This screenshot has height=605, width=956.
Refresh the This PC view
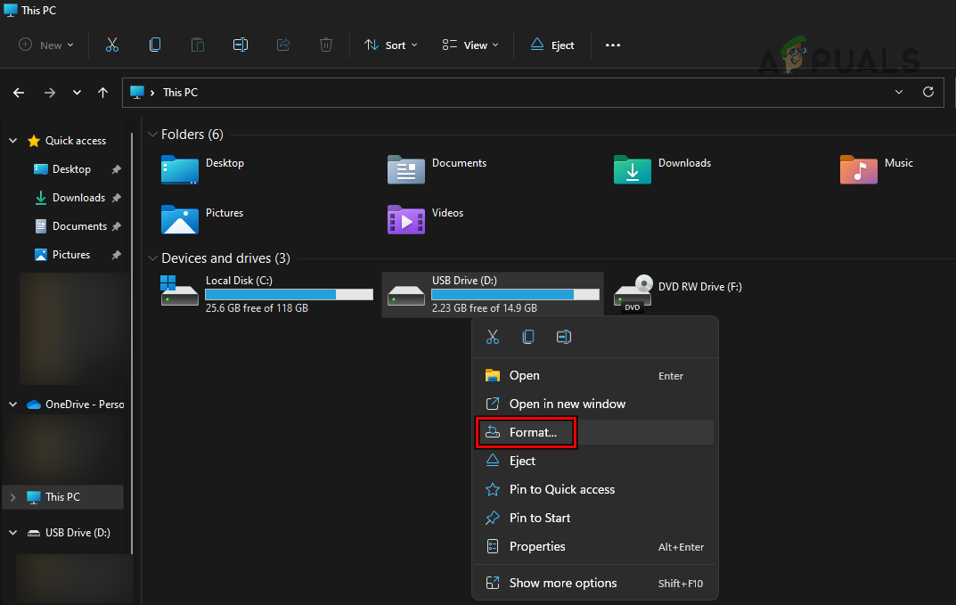929,92
